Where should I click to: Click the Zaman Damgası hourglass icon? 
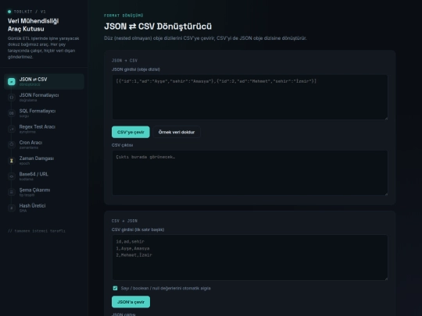pyautogui.click(x=12, y=161)
